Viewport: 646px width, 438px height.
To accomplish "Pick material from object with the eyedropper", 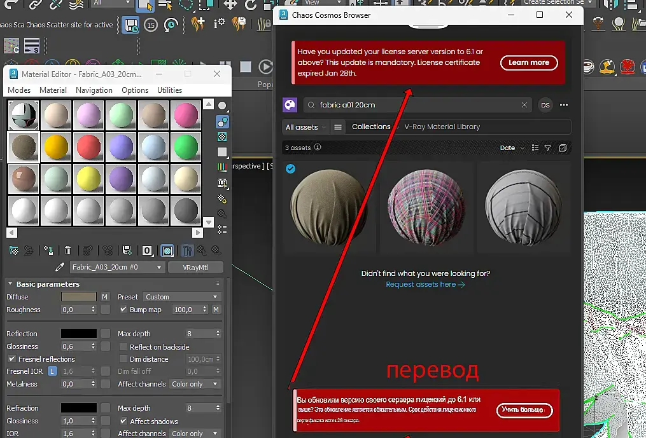I will click(60, 267).
